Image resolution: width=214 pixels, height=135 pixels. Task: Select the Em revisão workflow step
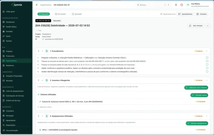(x=60, y=14)
